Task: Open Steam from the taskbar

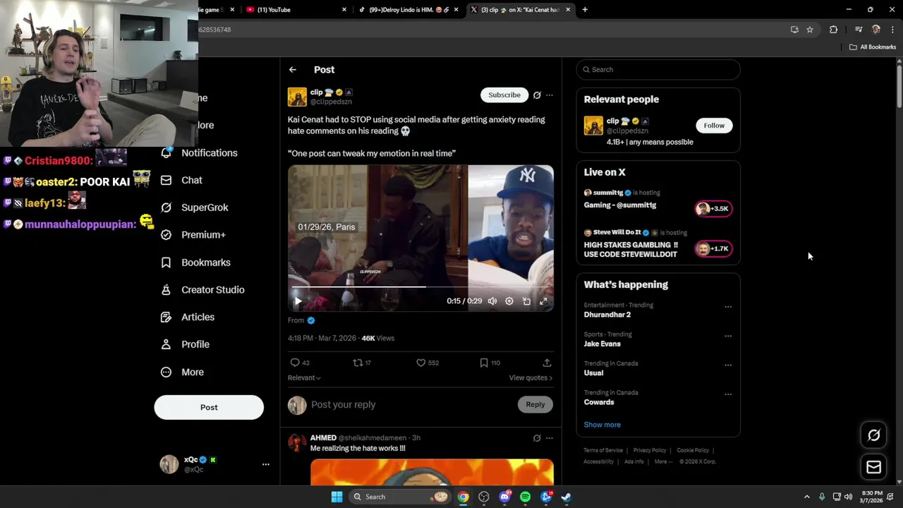Action: (566, 497)
